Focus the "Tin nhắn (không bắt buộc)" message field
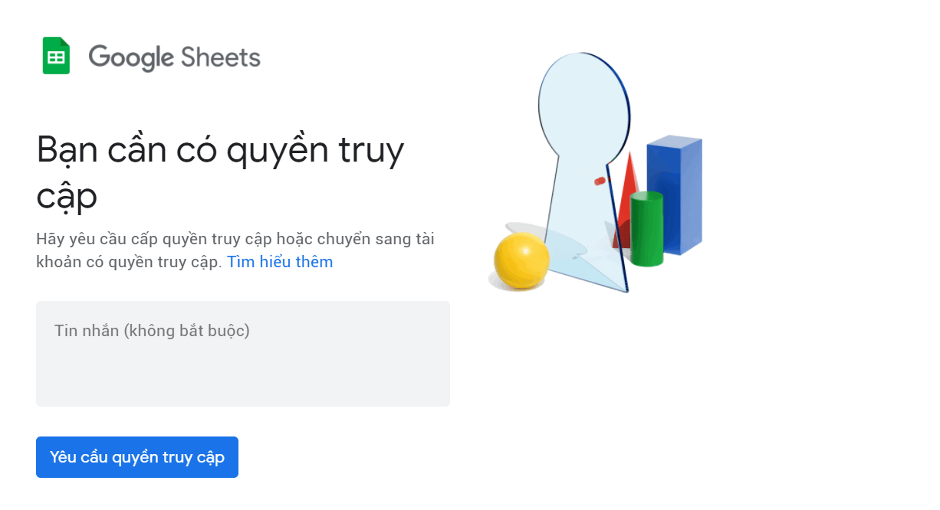Image resolution: width=940 pixels, height=510 pixels. [x=242, y=332]
